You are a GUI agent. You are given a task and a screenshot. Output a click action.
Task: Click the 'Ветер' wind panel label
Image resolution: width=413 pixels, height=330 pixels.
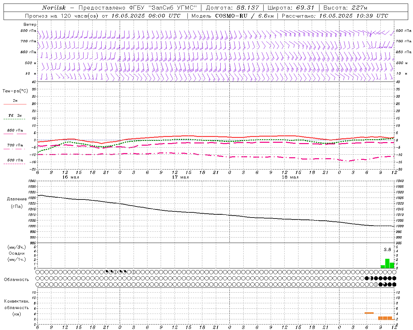coord(30,24)
